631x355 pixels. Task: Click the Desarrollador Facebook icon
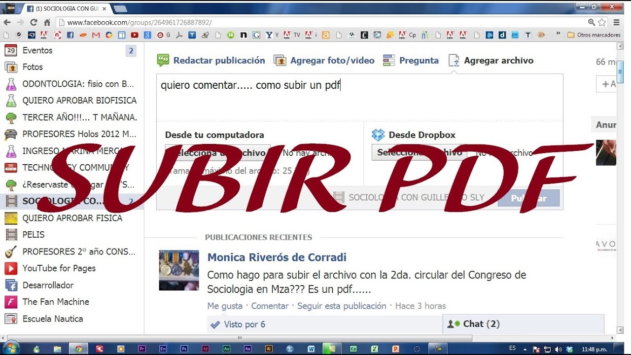11,285
